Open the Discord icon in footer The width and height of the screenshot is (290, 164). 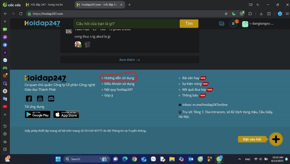tap(51, 99)
